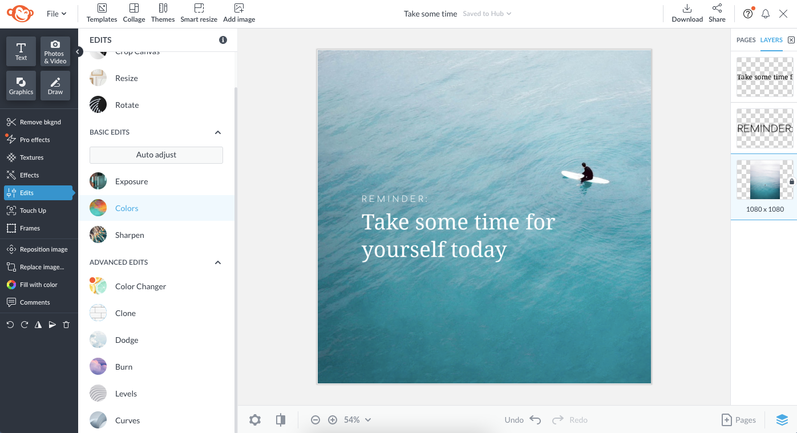
Task: Select the REMINDER: text layer thumbnail
Action: point(764,128)
